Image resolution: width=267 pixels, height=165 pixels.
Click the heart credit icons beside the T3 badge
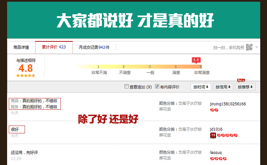point(227,135)
